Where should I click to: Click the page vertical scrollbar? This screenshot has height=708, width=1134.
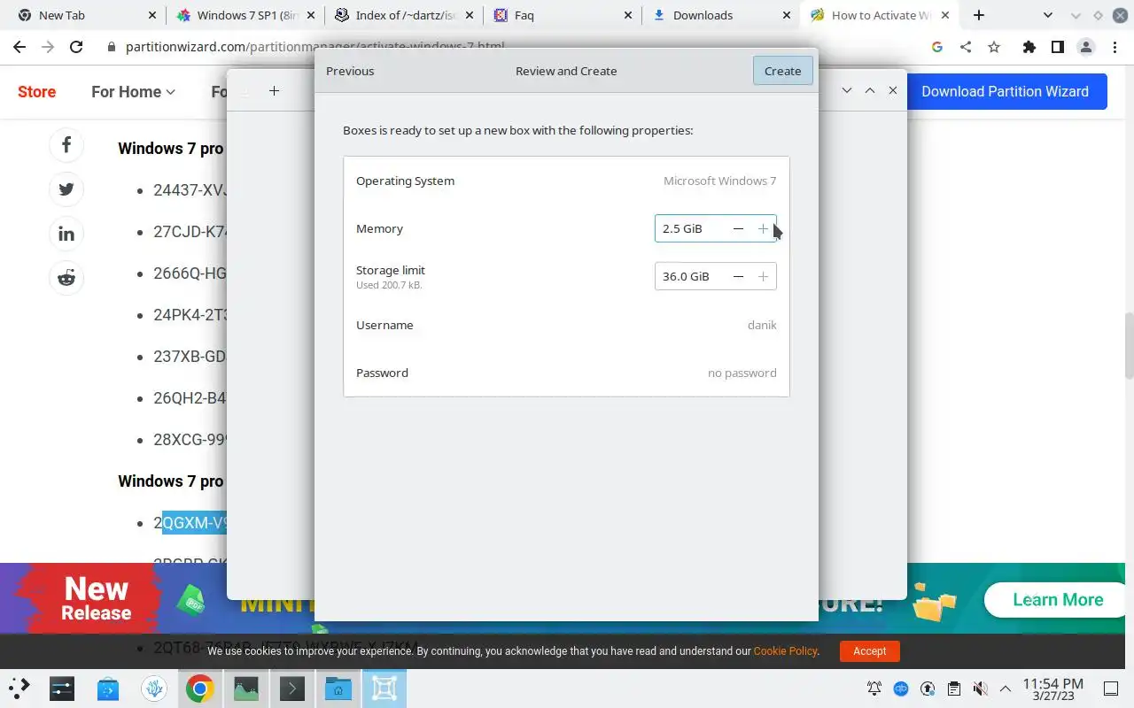tap(1129, 345)
